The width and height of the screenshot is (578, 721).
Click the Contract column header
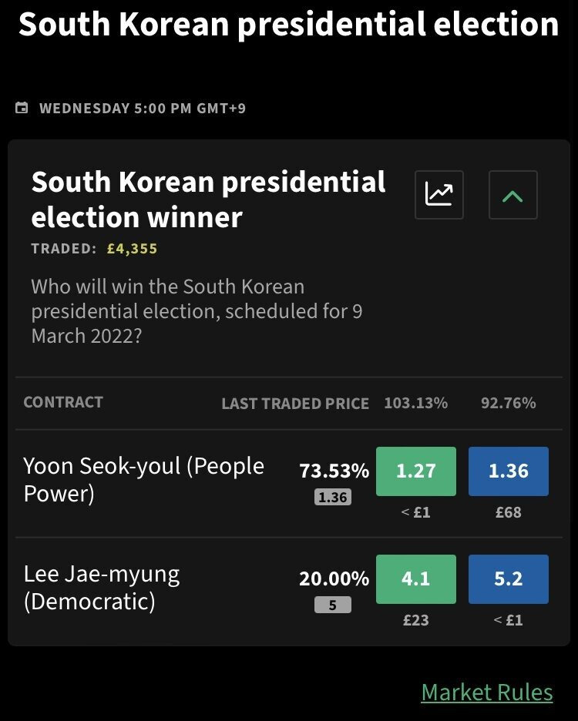(63, 402)
